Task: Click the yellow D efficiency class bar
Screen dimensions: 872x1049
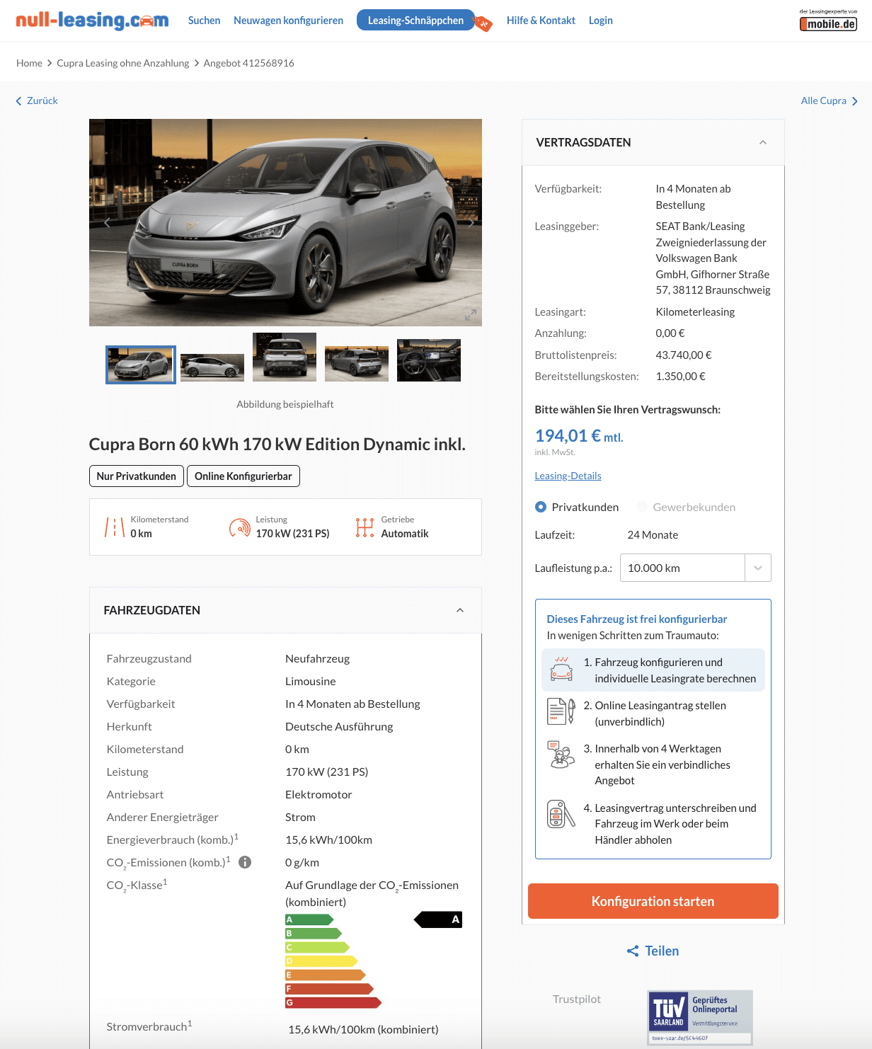Action: (x=321, y=961)
